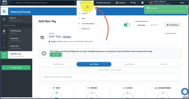189x99 pixels.
Task: Click the ClickFunnels action icon by Add Tag
Action: [42, 38]
